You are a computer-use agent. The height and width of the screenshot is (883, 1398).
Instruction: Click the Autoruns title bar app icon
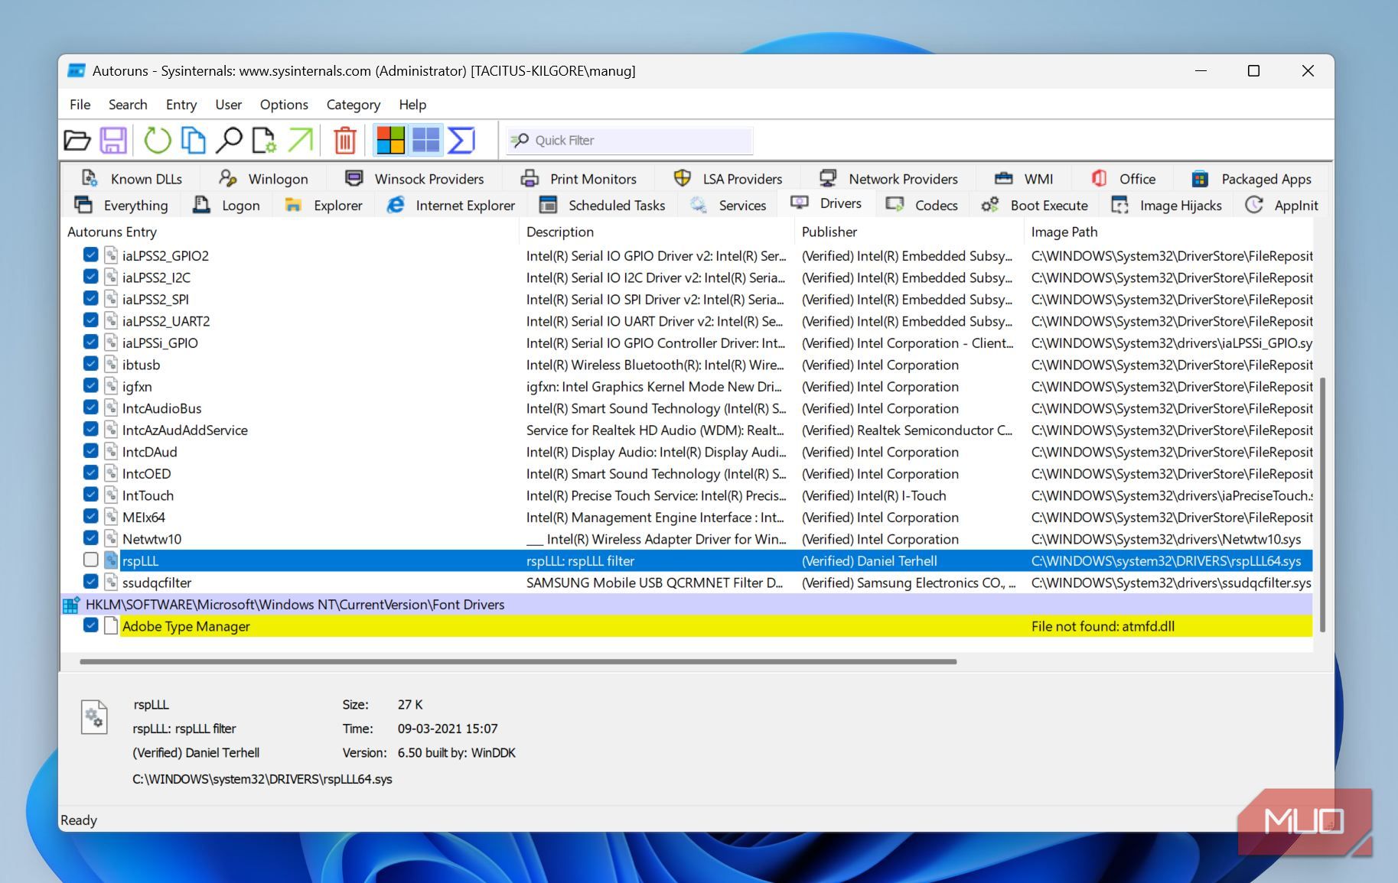[x=77, y=70]
